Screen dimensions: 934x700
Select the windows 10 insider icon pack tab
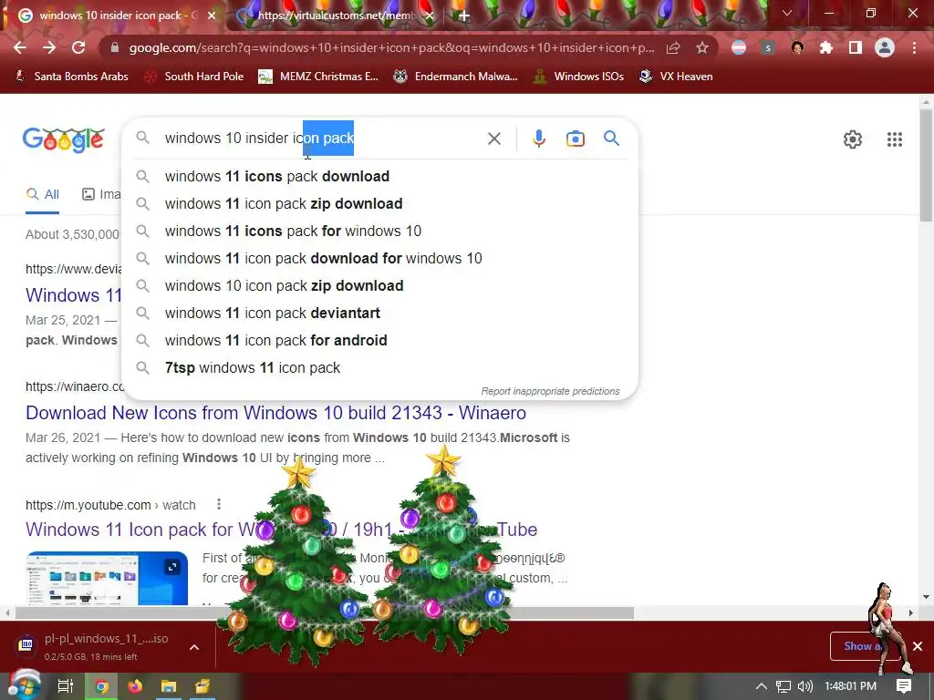(112, 15)
